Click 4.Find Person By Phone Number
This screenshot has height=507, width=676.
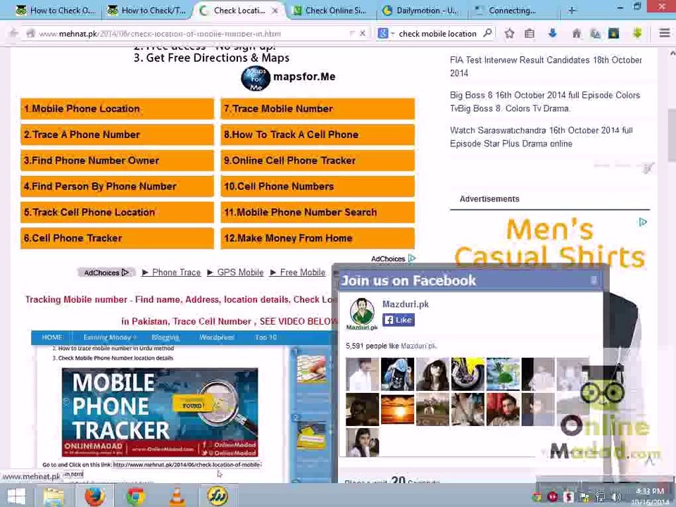(117, 186)
